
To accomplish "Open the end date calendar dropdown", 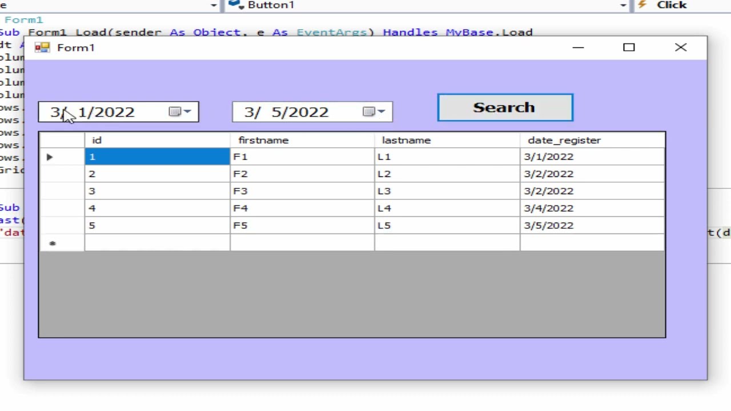I will click(375, 112).
